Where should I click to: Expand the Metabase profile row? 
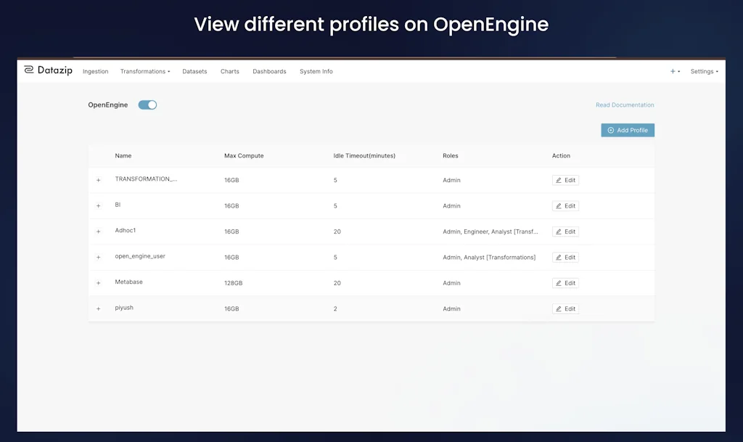point(99,282)
